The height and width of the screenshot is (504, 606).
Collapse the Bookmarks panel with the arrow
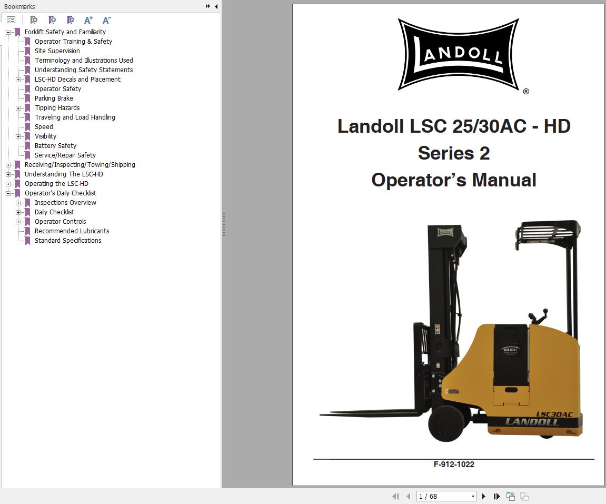[x=215, y=6]
